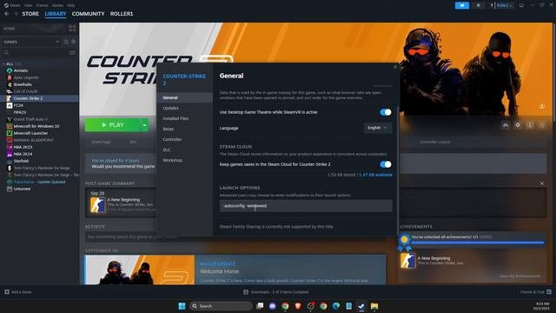Screen dimensions: 556x313
Task: Select Grand Theft Auto V in list
Action: (30, 119)
